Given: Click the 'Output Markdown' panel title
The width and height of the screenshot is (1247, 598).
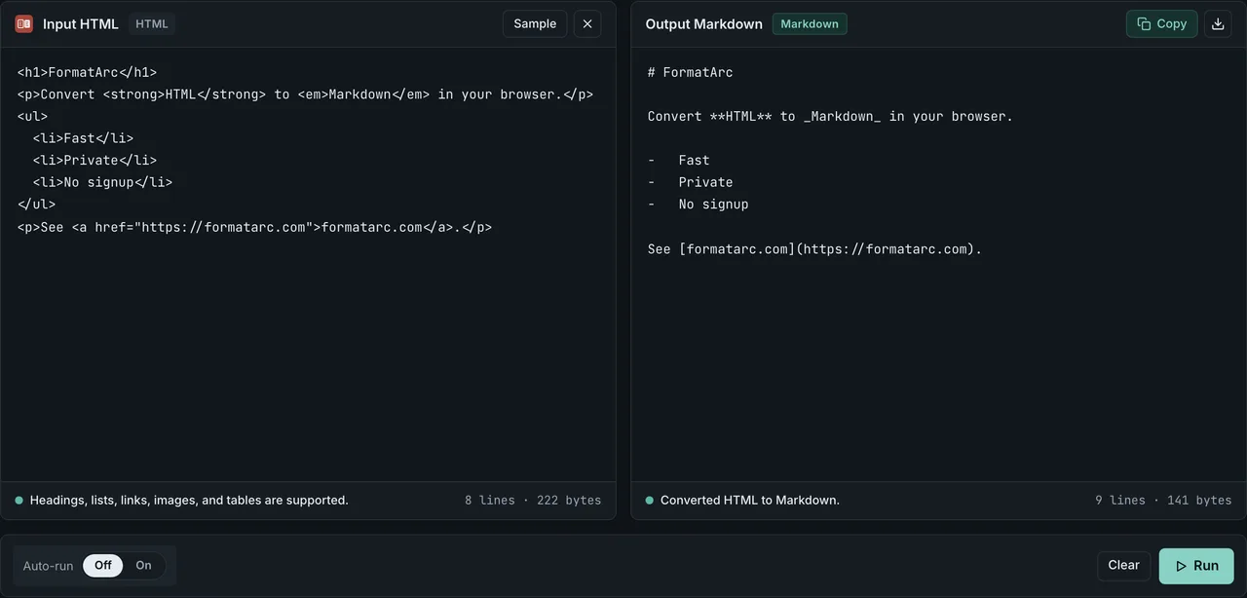Looking at the screenshot, I should pyautogui.click(x=704, y=23).
